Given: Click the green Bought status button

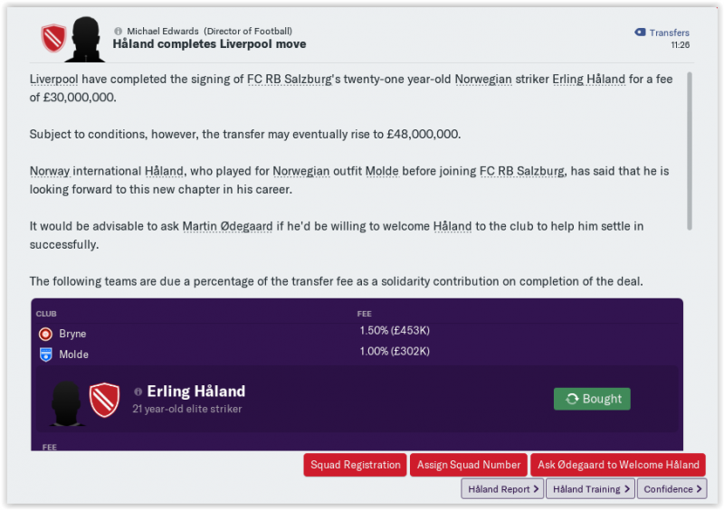Looking at the screenshot, I should 592,399.
